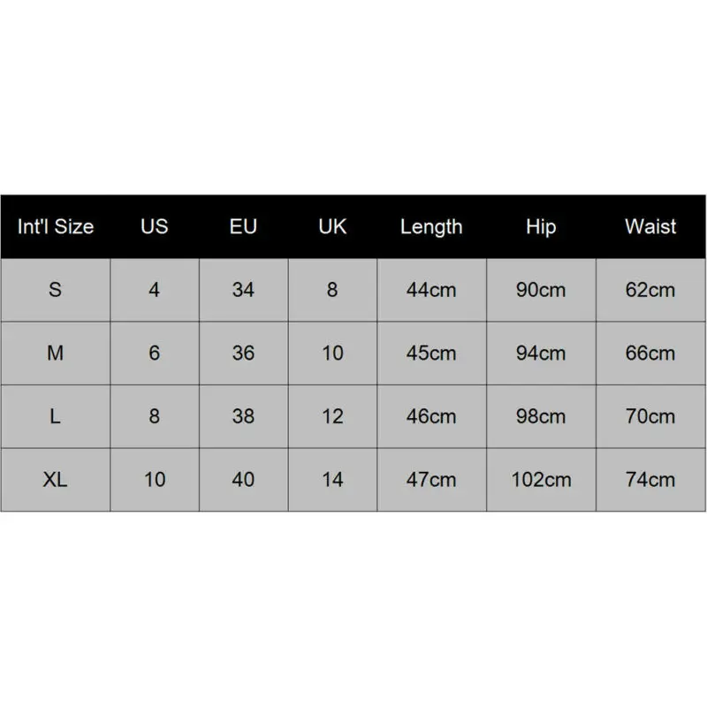
Task: Click the UK column header
Action: click(x=332, y=227)
